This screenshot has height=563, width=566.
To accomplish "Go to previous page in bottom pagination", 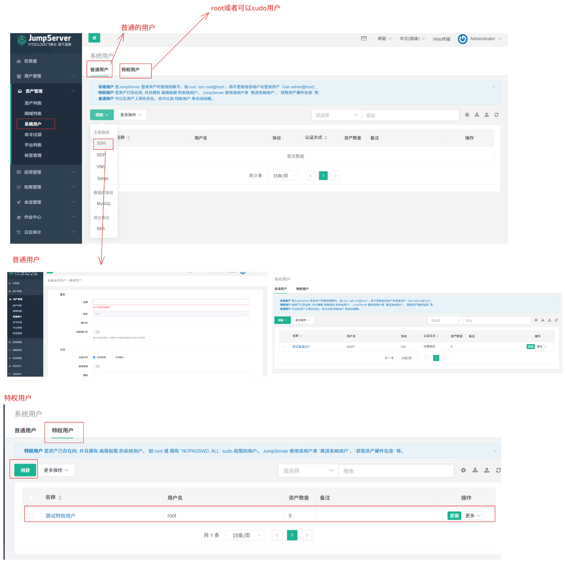I will 277,535.
